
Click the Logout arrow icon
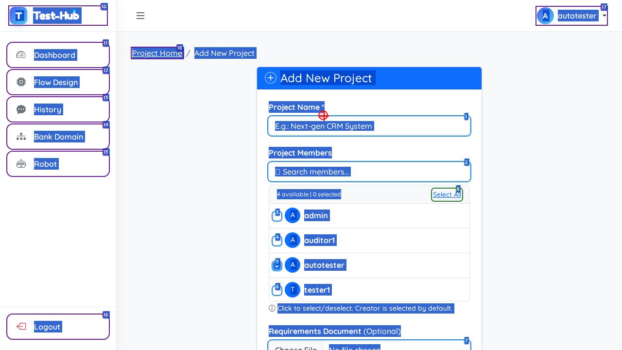coord(21,327)
